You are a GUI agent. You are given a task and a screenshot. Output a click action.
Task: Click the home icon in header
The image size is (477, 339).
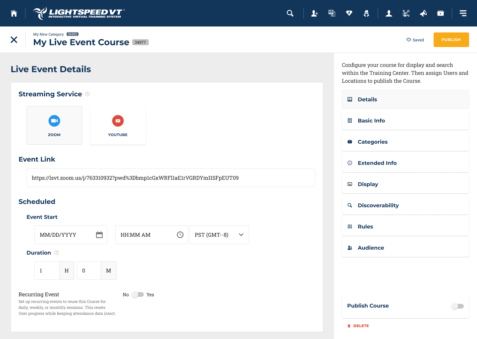tap(14, 13)
